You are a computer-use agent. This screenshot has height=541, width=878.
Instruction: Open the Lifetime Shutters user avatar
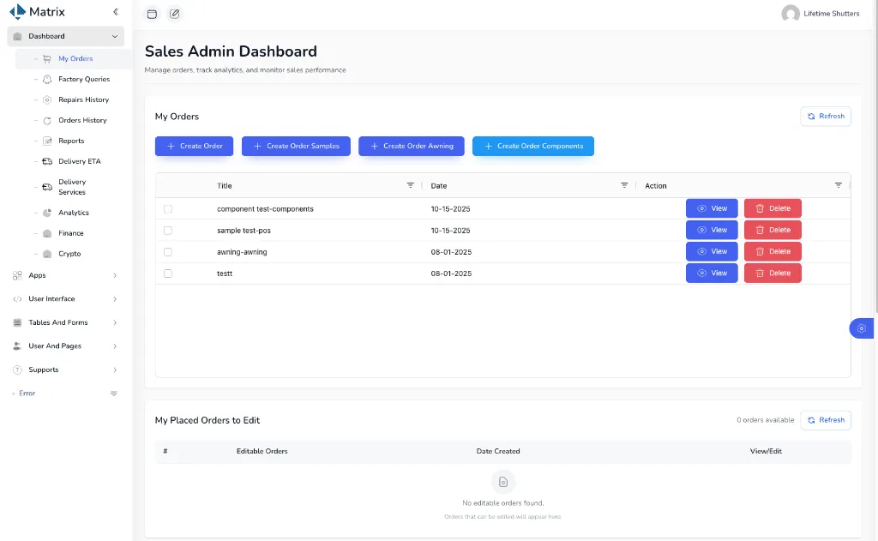point(790,14)
